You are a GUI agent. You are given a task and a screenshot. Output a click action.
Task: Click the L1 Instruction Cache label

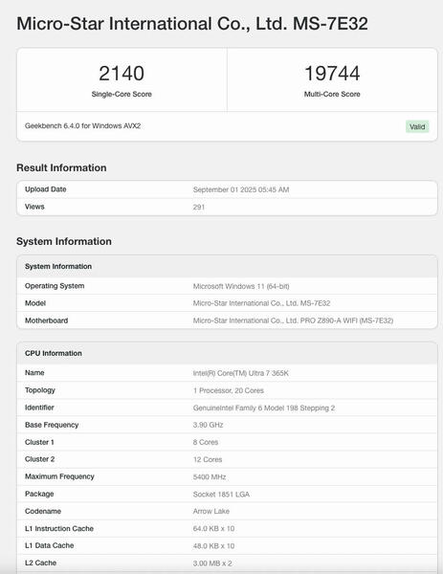click(59, 528)
